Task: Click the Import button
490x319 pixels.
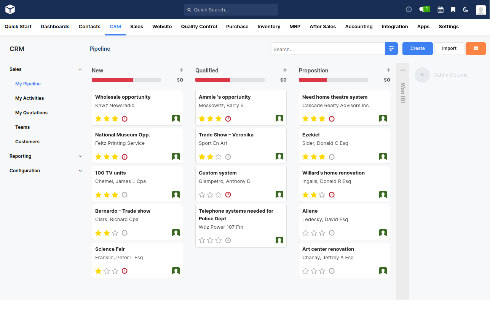Action: [449, 48]
